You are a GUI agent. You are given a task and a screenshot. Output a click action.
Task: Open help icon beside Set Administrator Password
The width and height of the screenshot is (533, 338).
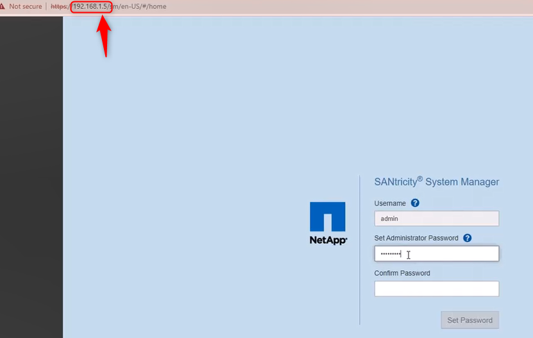coord(467,238)
